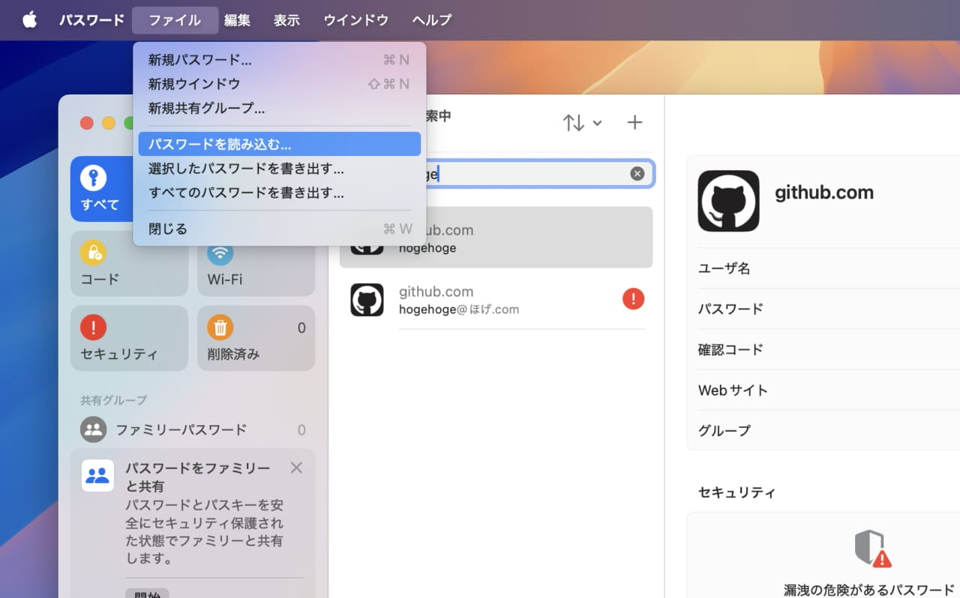This screenshot has width=960, height=598.
Task: Clear the search field with x icon
Action: 637,174
